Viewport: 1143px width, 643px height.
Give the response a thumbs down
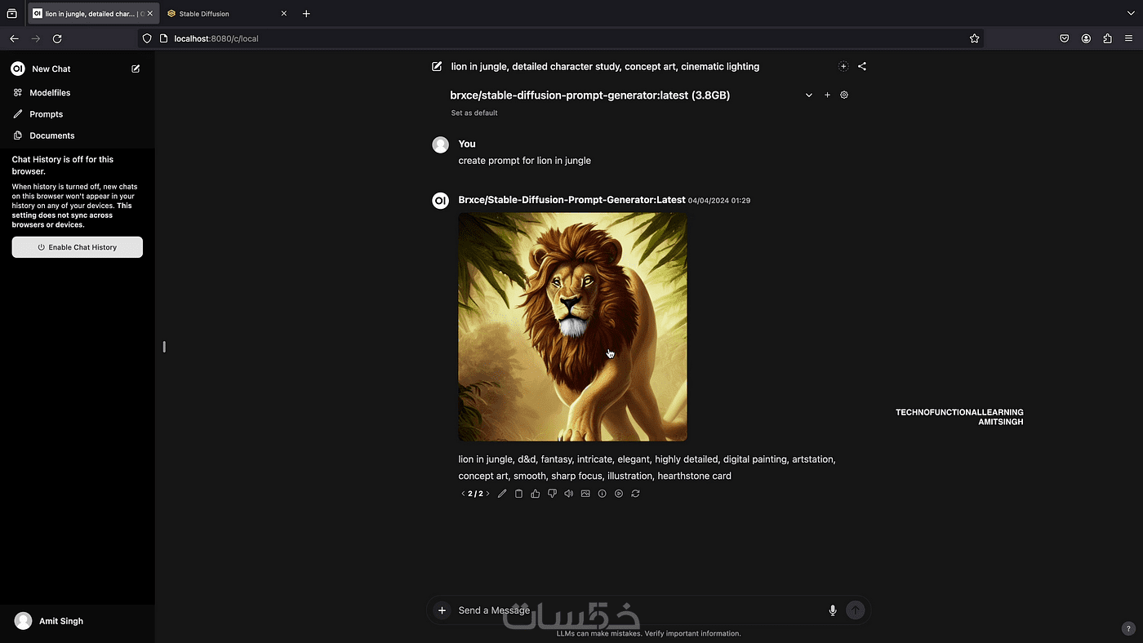(552, 494)
